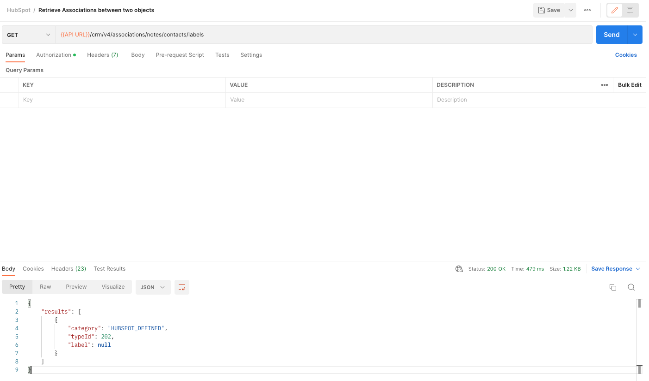This screenshot has height=381, width=649.
Task: Switch to the Headers (7) request tab
Action: coord(102,54)
